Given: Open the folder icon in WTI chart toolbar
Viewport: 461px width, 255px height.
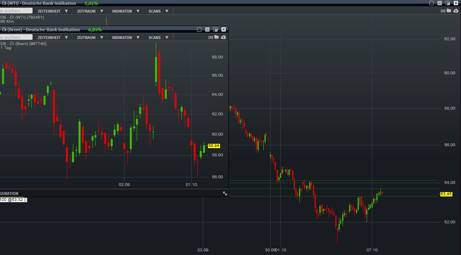Looking at the screenshot, I should pyautogui.click(x=448, y=11).
